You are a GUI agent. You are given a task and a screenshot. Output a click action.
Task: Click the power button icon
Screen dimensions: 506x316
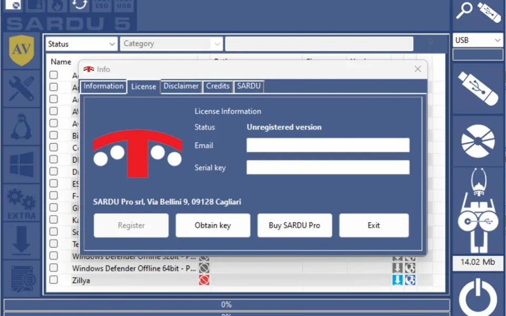(x=478, y=298)
